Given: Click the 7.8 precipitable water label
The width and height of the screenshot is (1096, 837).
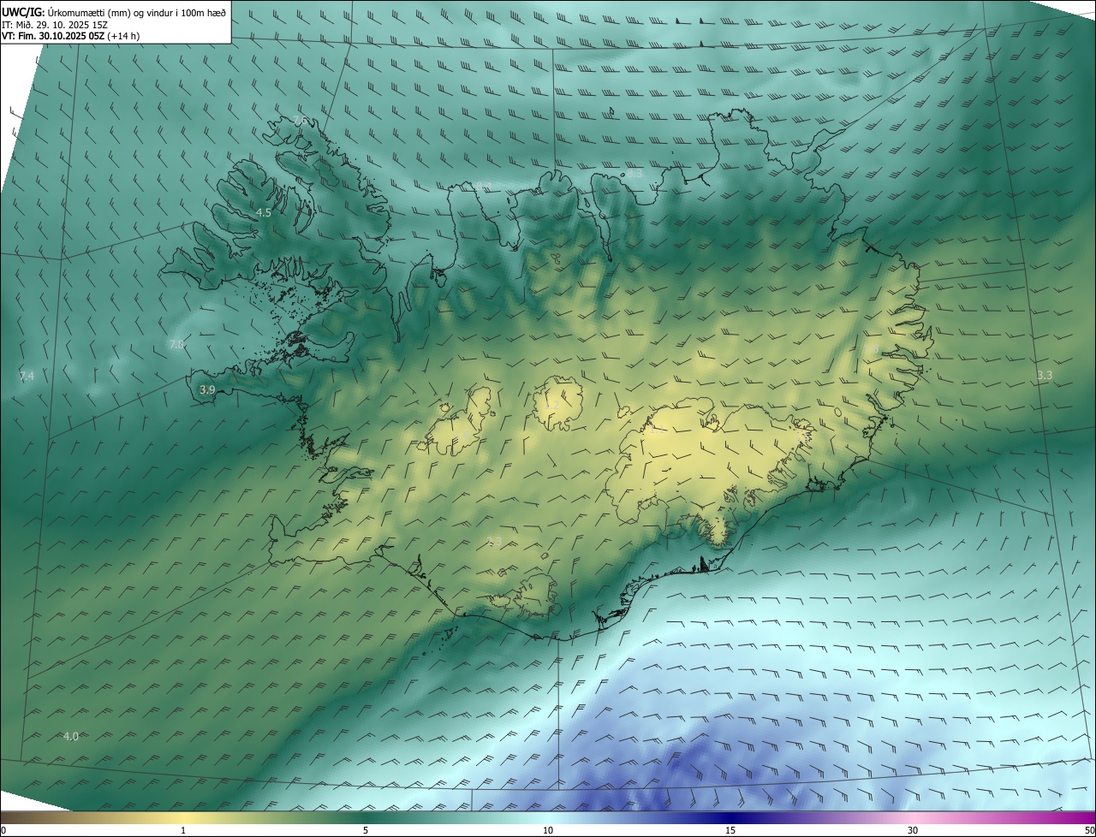Looking at the screenshot, I should [x=176, y=344].
